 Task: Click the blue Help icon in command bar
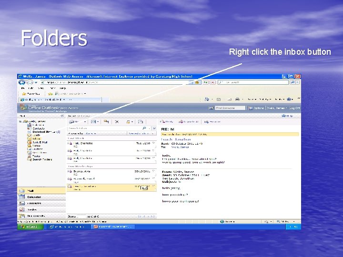(289, 99)
